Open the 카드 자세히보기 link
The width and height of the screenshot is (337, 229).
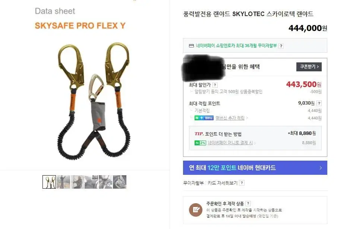coord(223,183)
